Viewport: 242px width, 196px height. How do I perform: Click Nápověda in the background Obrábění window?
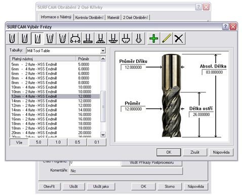click(x=196, y=186)
